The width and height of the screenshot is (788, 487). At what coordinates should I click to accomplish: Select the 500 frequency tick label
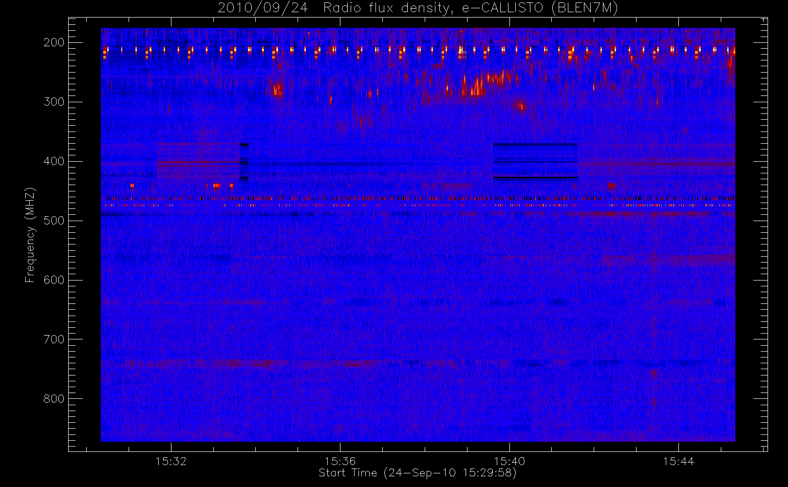point(54,221)
